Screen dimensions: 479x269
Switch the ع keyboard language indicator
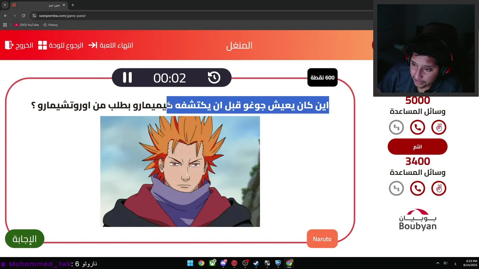(455, 263)
